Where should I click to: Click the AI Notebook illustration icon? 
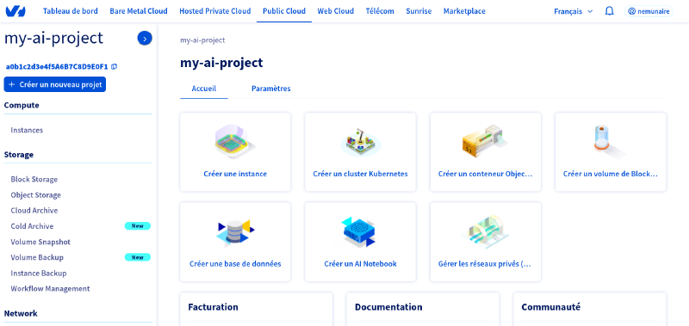point(358,231)
